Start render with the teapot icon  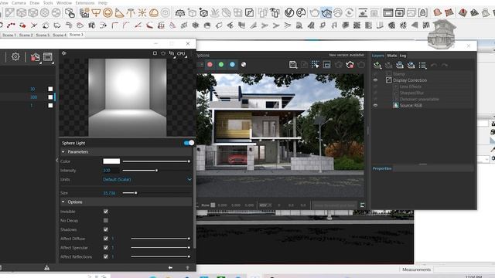[x=315, y=12]
